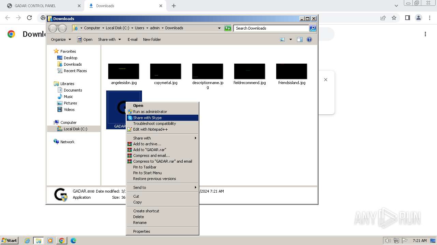
Task: Click Explorer Back navigation button
Action: [x=53, y=28]
